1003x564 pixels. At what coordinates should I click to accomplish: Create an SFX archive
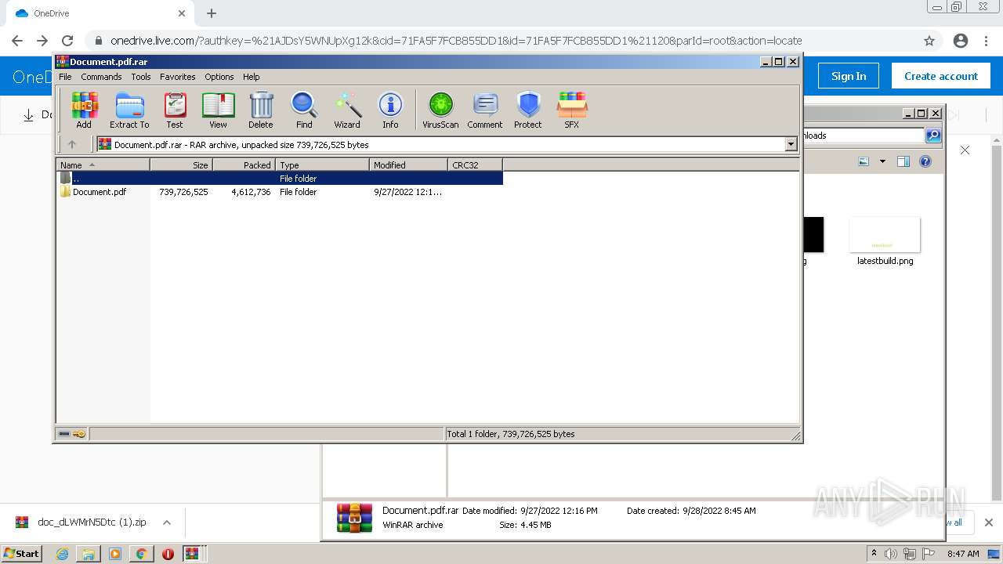(572, 110)
